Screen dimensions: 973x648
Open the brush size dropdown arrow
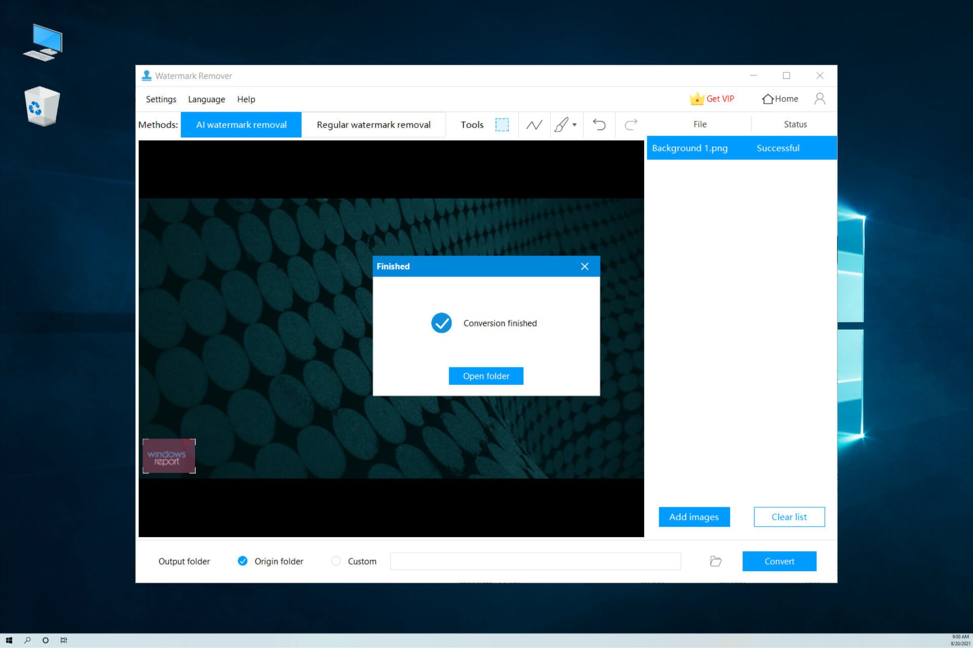point(574,125)
